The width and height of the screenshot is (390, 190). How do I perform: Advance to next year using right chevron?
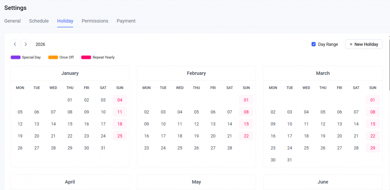(x=26, y=44)
